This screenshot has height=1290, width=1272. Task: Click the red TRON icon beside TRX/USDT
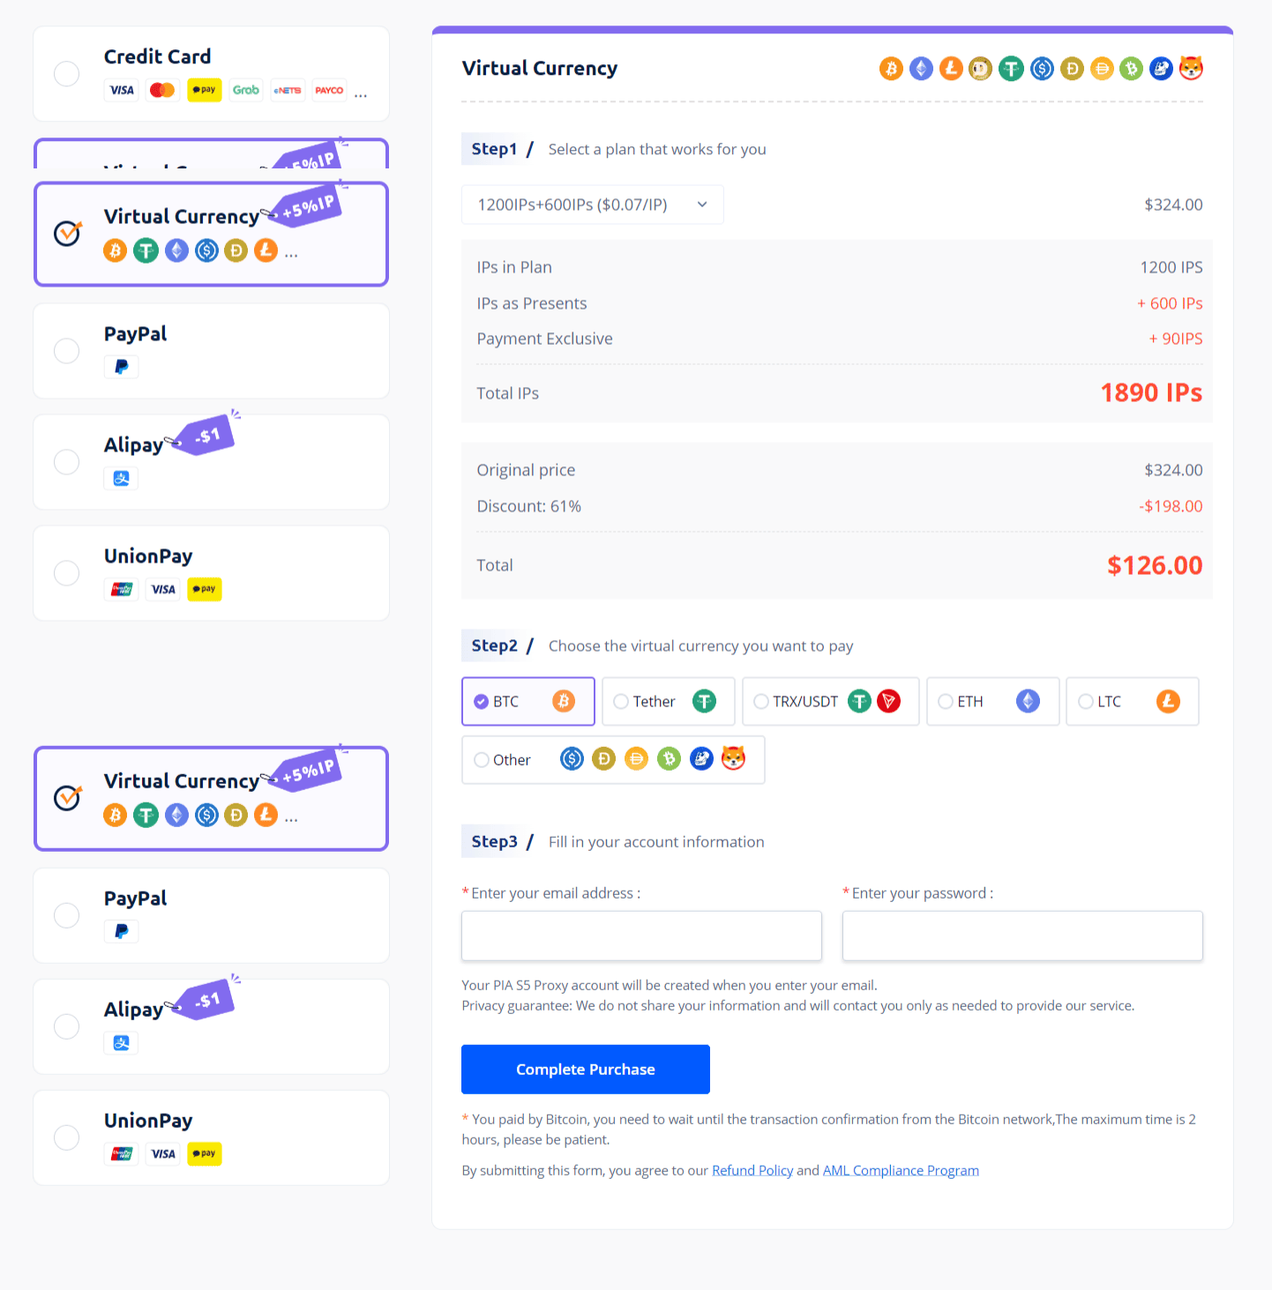889,702
